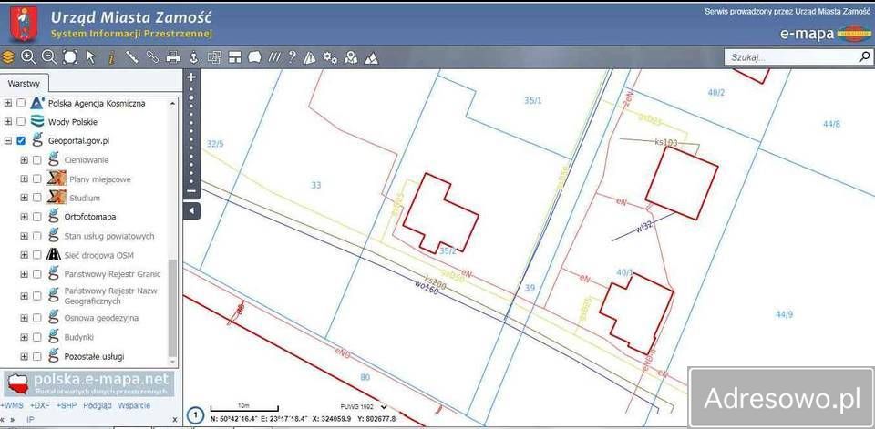
Task: Expand the Polska Agencja Kosmiczna tree node
Action: 8,103
